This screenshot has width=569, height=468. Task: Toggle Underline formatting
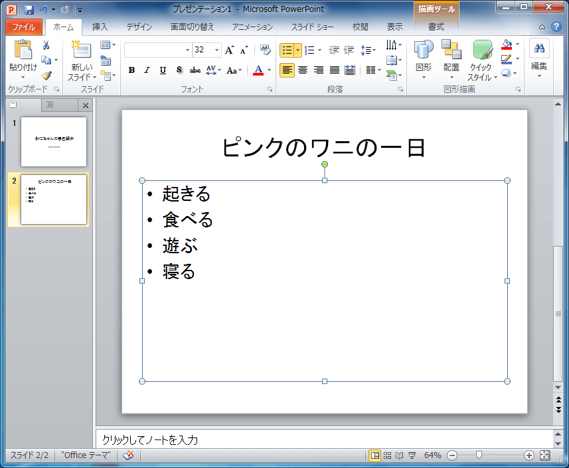click(x=163, y=70)
